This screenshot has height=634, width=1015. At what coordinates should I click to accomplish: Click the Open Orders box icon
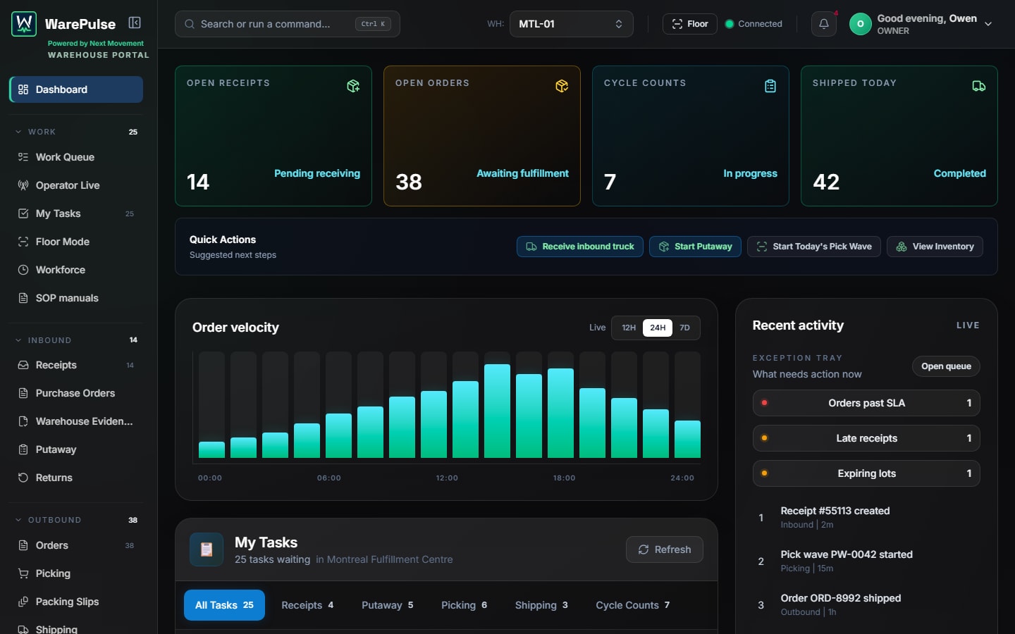click(562, 86)
